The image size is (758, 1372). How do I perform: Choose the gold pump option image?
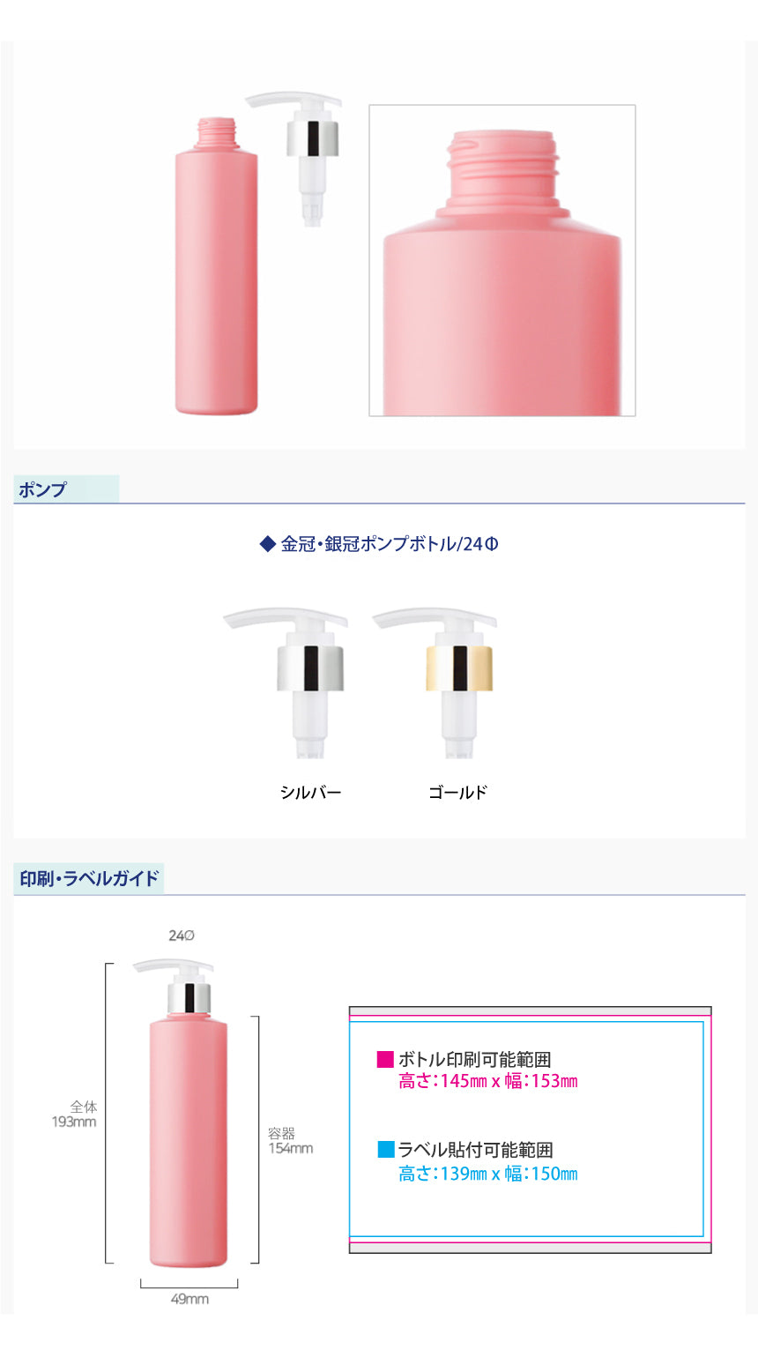(435, 682)
